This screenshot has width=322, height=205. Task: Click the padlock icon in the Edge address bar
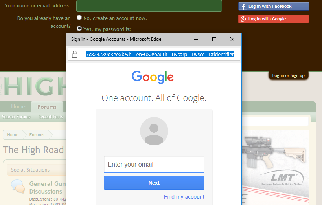point(75,54)
